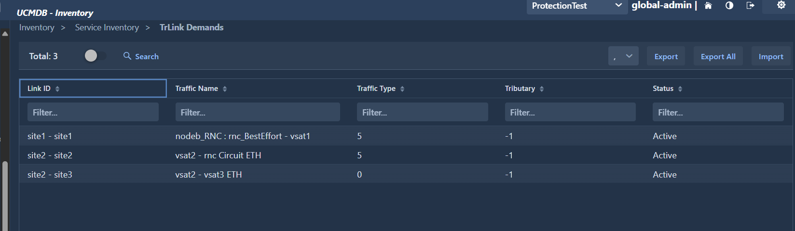Image resolution: width=795 pixels, height=231 pixels.
Task: Open the ProtectionTest project dropdown
Action: (x=576, y=6)
